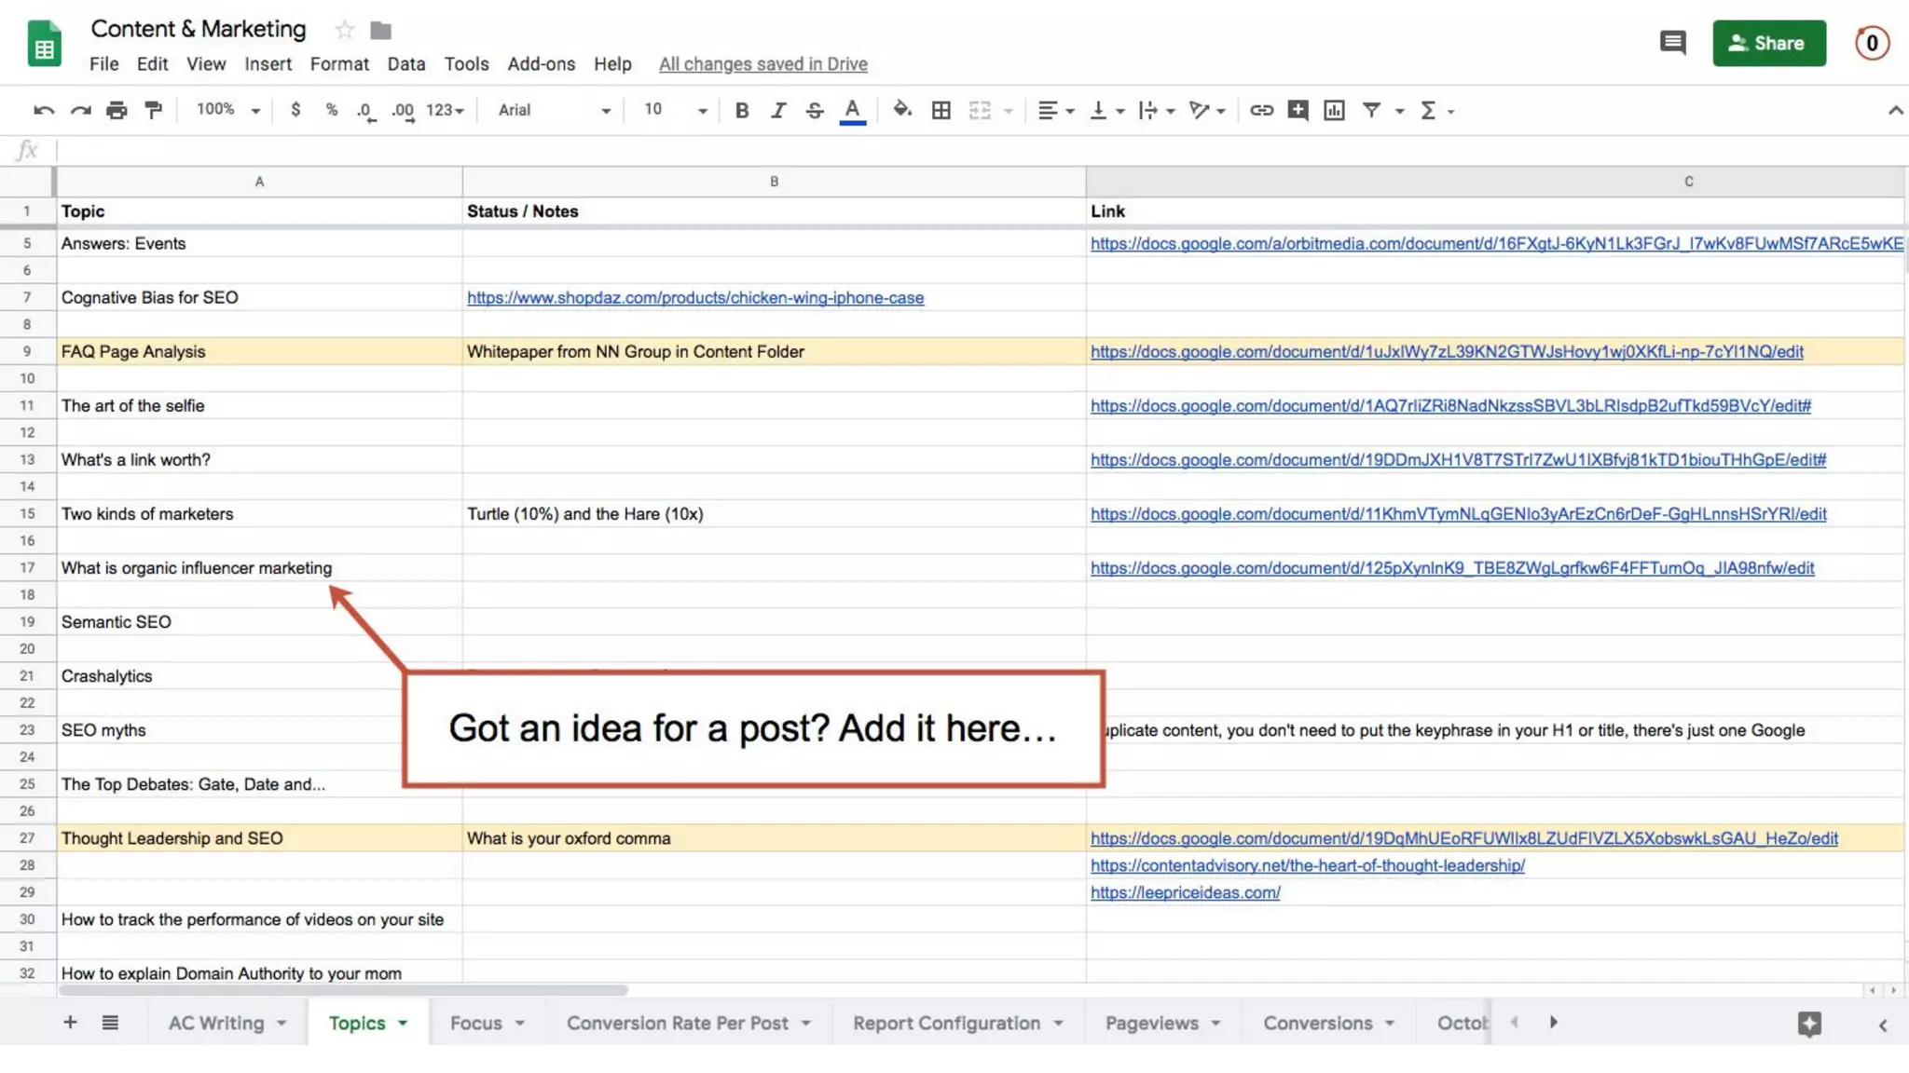This screenshot has width=1909, height=1073.
Task: Toggle italic formatting
Action: click(778, 111)
